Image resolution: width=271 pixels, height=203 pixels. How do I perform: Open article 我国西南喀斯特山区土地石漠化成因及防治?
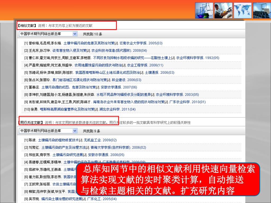[107, 73]
